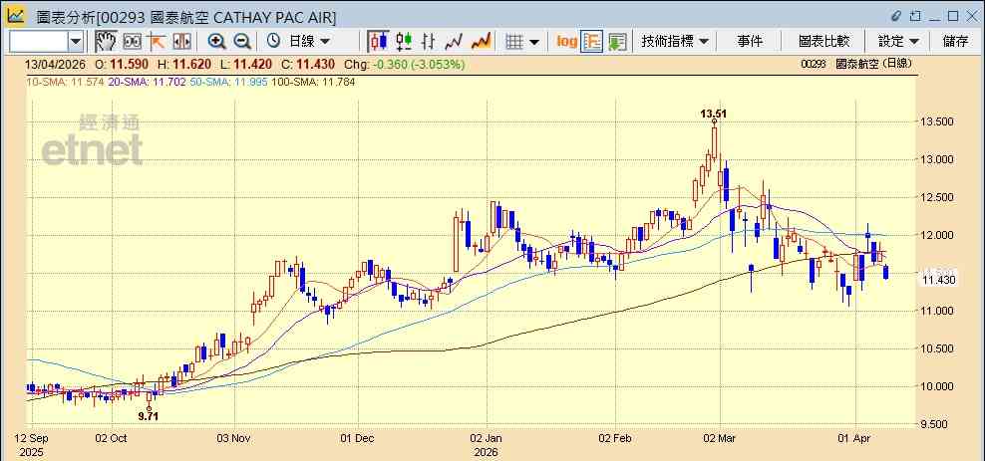The image size is (985, 461).
Task: Click the stock code input field
Action: pyautogui.click(x=38, y=42)
